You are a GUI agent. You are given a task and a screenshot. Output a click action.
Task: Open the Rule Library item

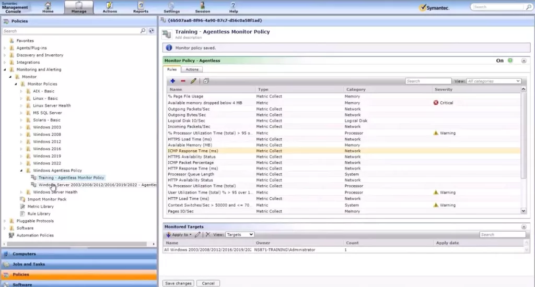click(x=39, y=214)
